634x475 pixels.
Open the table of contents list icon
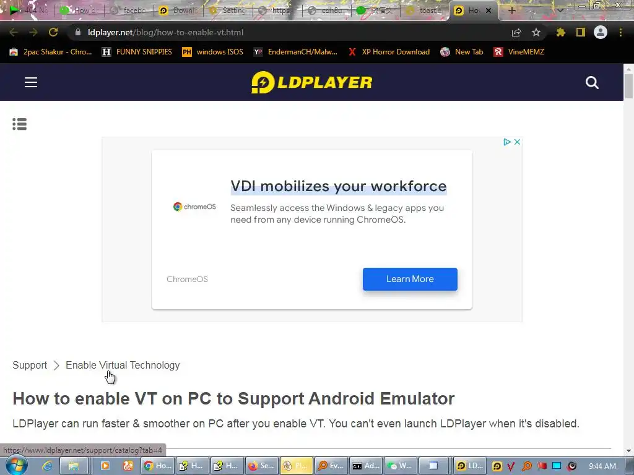tap(19, 124)
